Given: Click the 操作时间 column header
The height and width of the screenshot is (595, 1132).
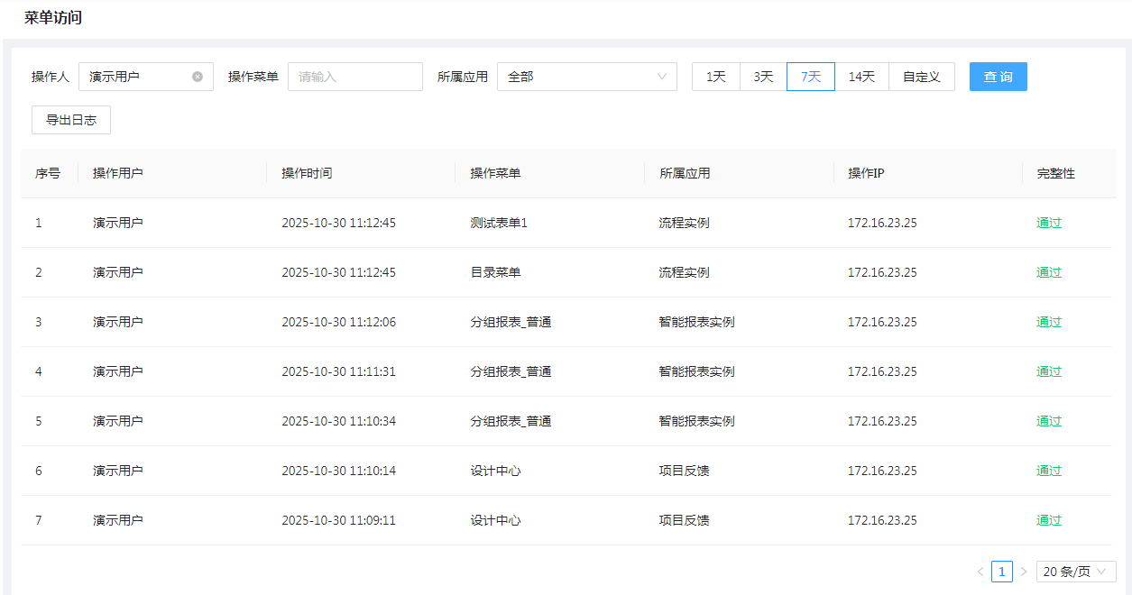Looking at the screenshot, I should tap(307, 173).
